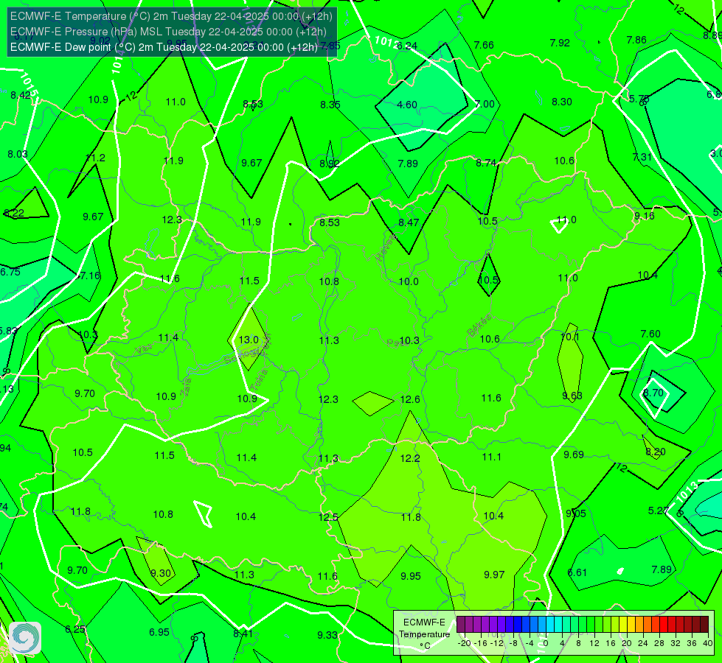Click the dark purple -20 legend swatch
Viewport: 722px width, 663px height.
tap(461, 625)
